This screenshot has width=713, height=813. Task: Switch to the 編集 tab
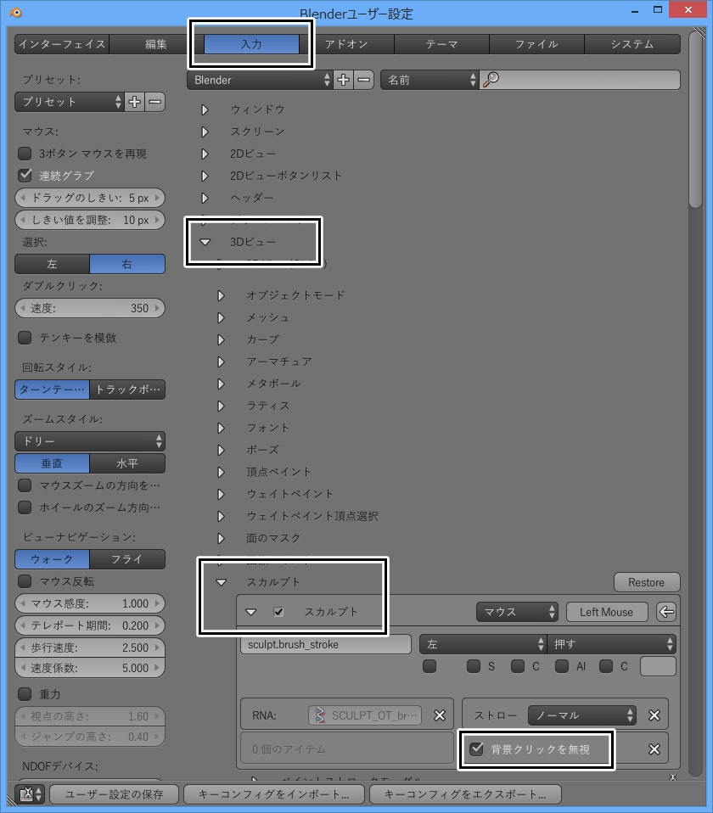pos(156,44)
